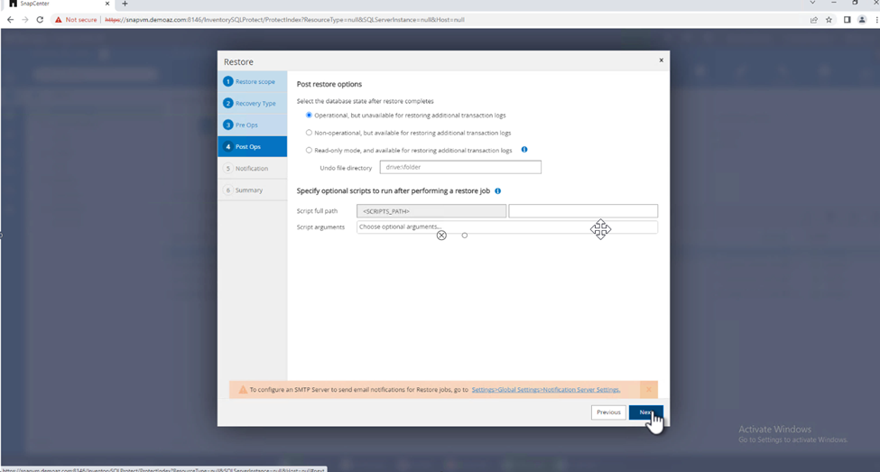Open the tab search chevron
Screen dimensions: 880x472
click(x=812, y=3)
